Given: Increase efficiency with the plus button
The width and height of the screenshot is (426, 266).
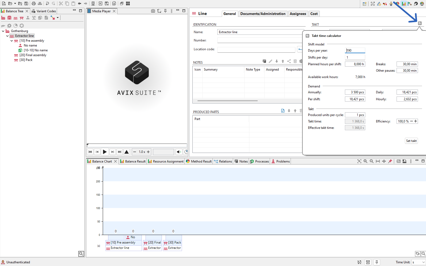Looking at the screenshot, I should click(x=416, y=121).
